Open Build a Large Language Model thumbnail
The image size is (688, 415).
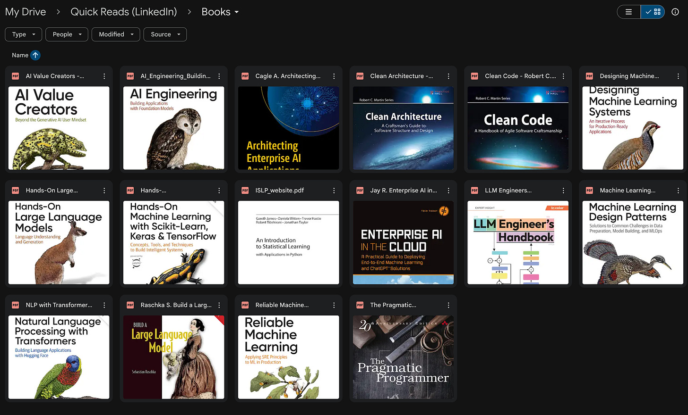pyautogui.click(x=174, y=357)
